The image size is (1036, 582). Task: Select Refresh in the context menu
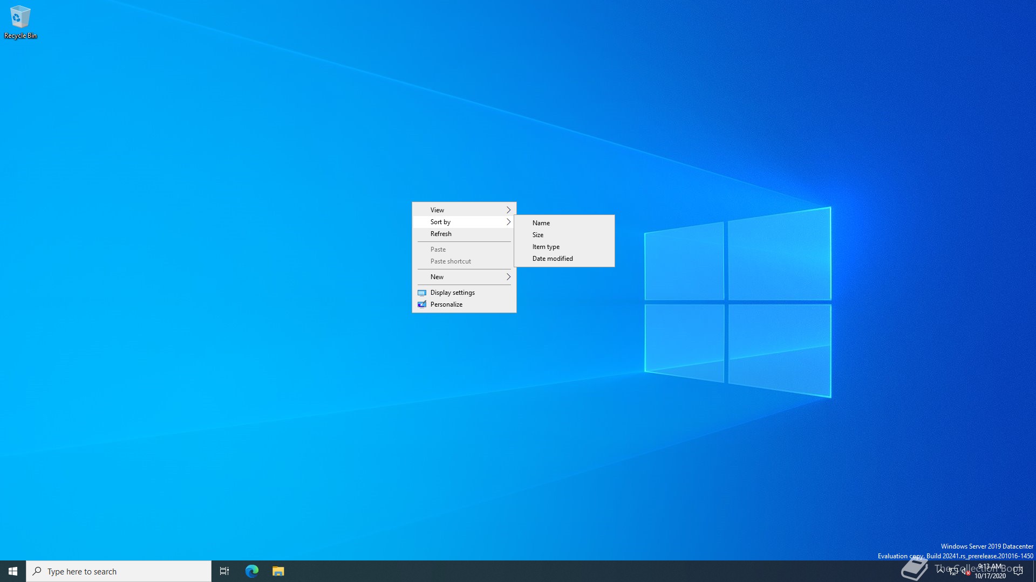441,234
